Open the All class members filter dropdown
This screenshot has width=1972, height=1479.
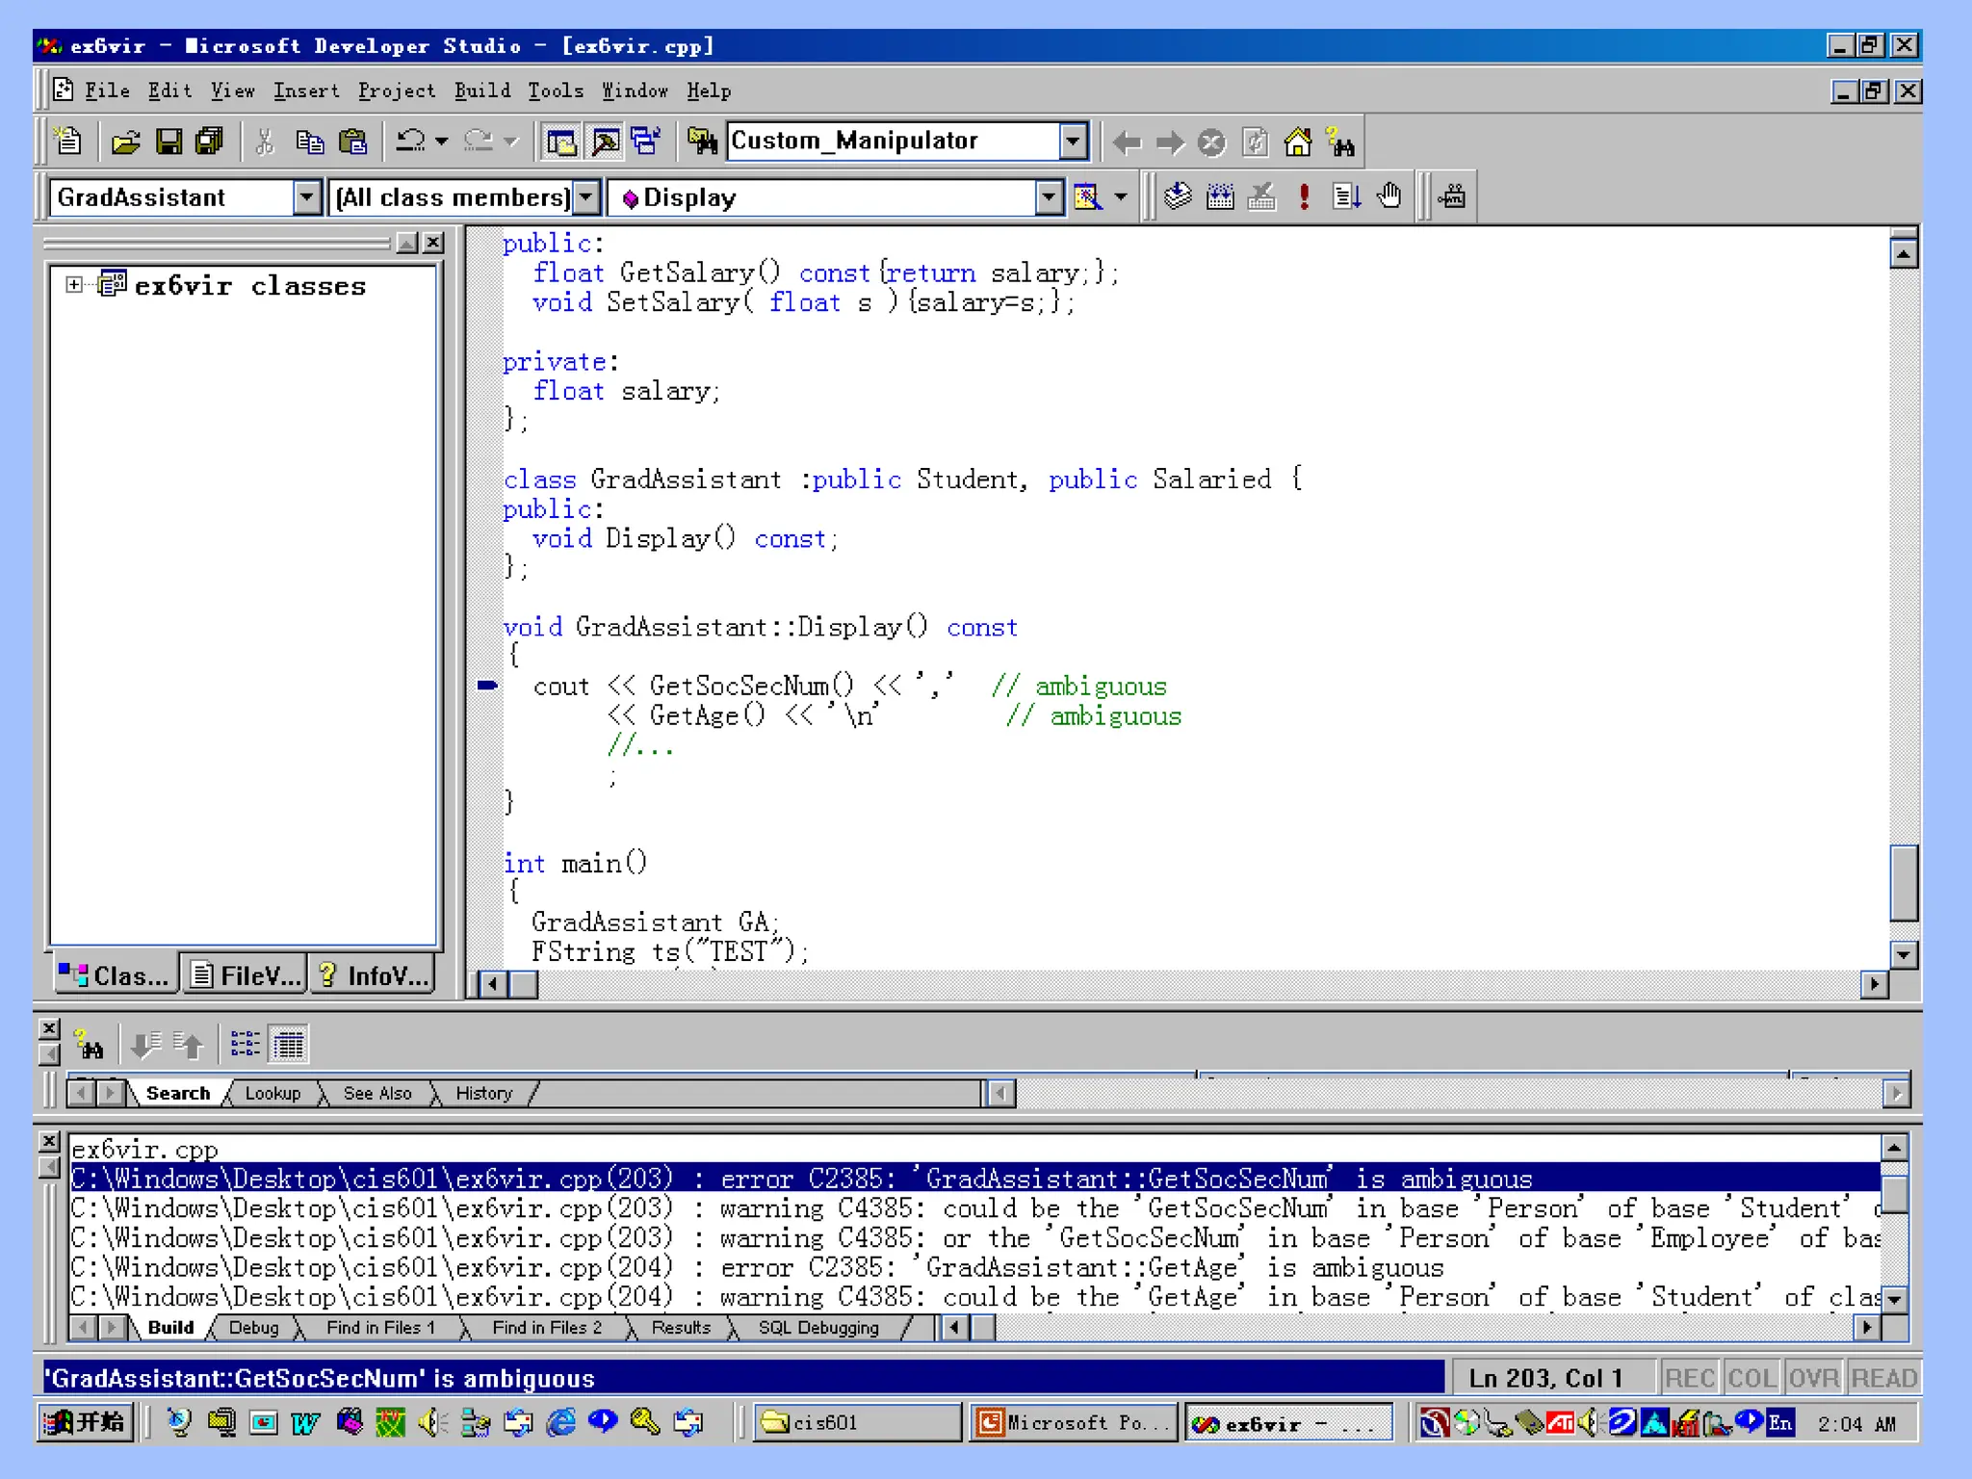586,197
